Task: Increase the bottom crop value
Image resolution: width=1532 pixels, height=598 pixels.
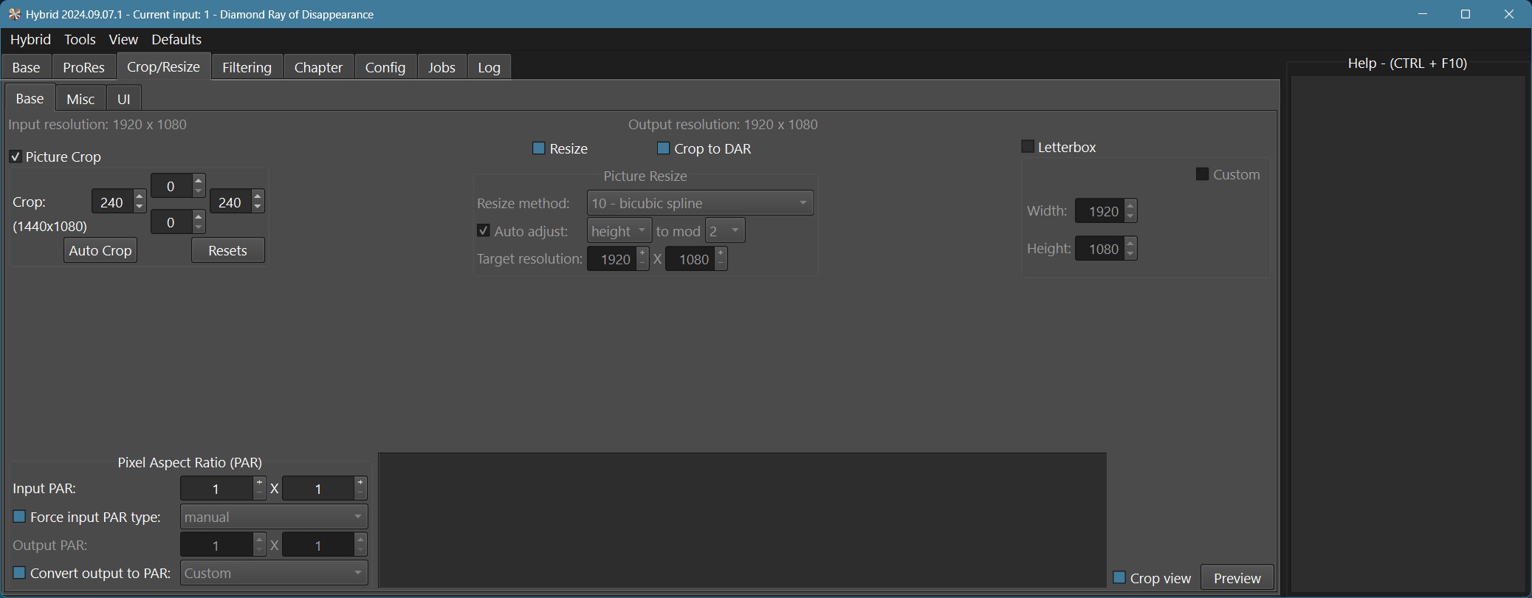Action: point(199,216)
